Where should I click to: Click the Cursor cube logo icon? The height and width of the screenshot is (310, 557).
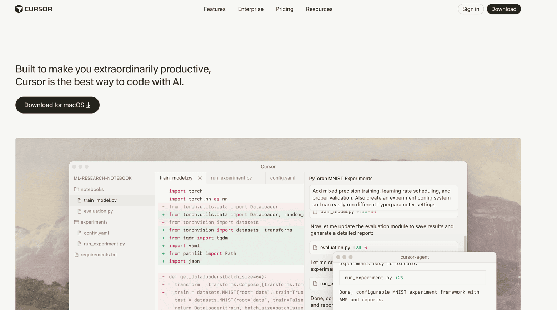(19, 9)
